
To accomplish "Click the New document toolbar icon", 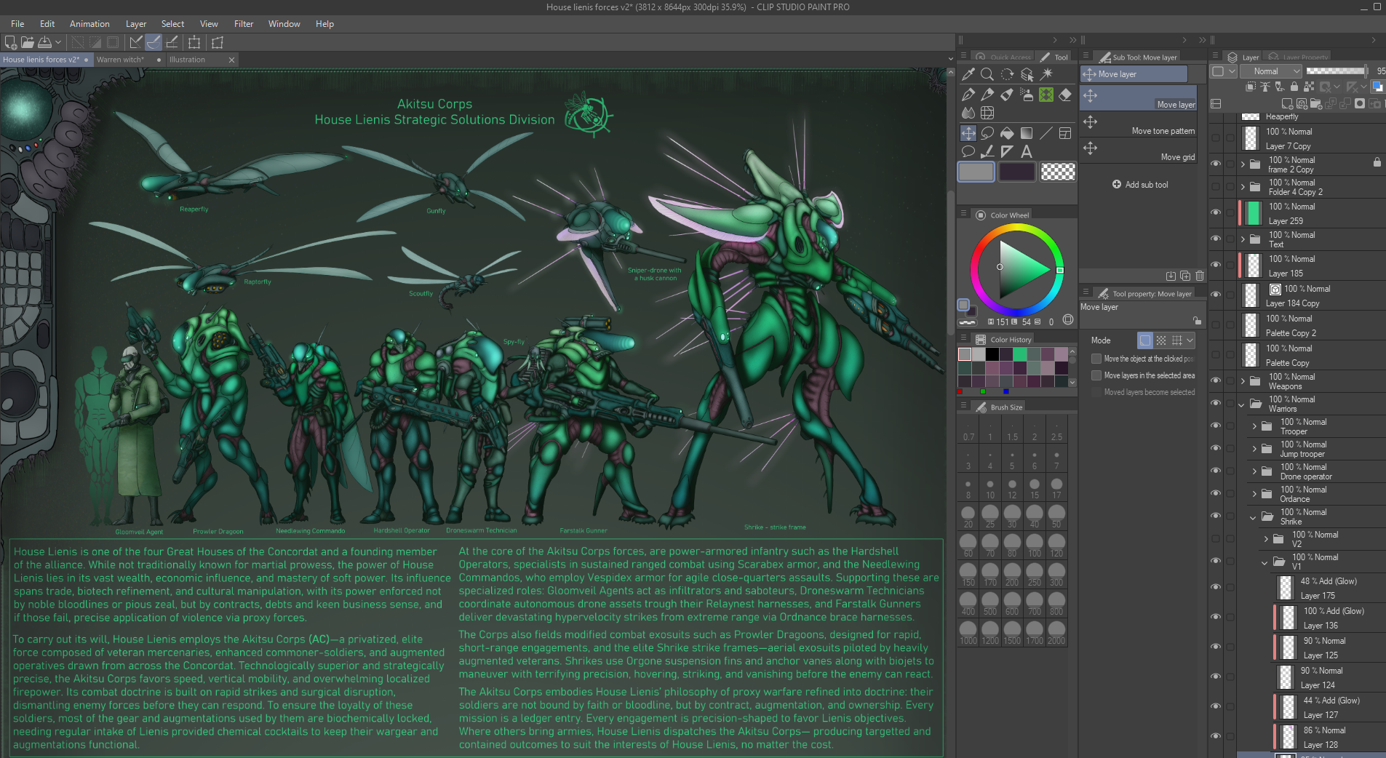I will [11, 42].
